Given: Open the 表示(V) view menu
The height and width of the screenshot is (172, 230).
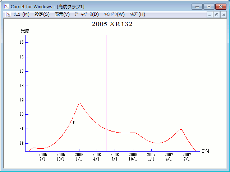Looking at the screenshot, I should click(x=62, y=14).
